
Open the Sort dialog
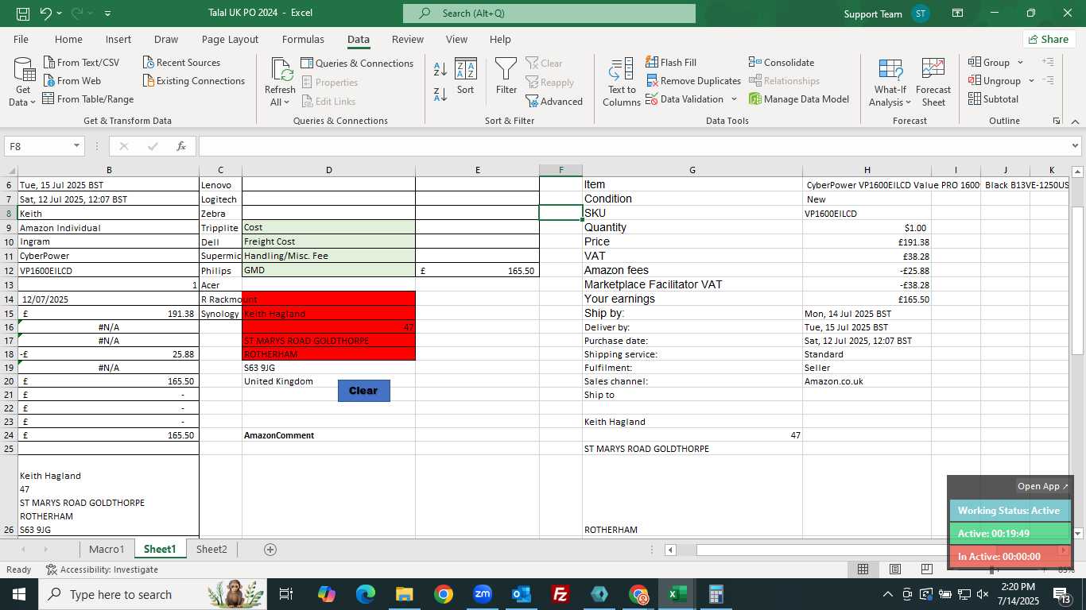click(465, 76)
